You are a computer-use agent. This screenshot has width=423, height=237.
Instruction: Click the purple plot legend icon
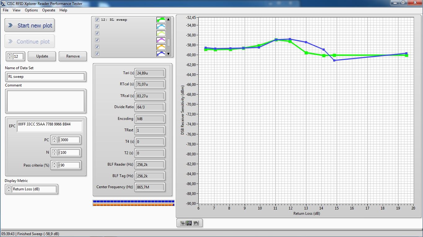tap(161, 40)
